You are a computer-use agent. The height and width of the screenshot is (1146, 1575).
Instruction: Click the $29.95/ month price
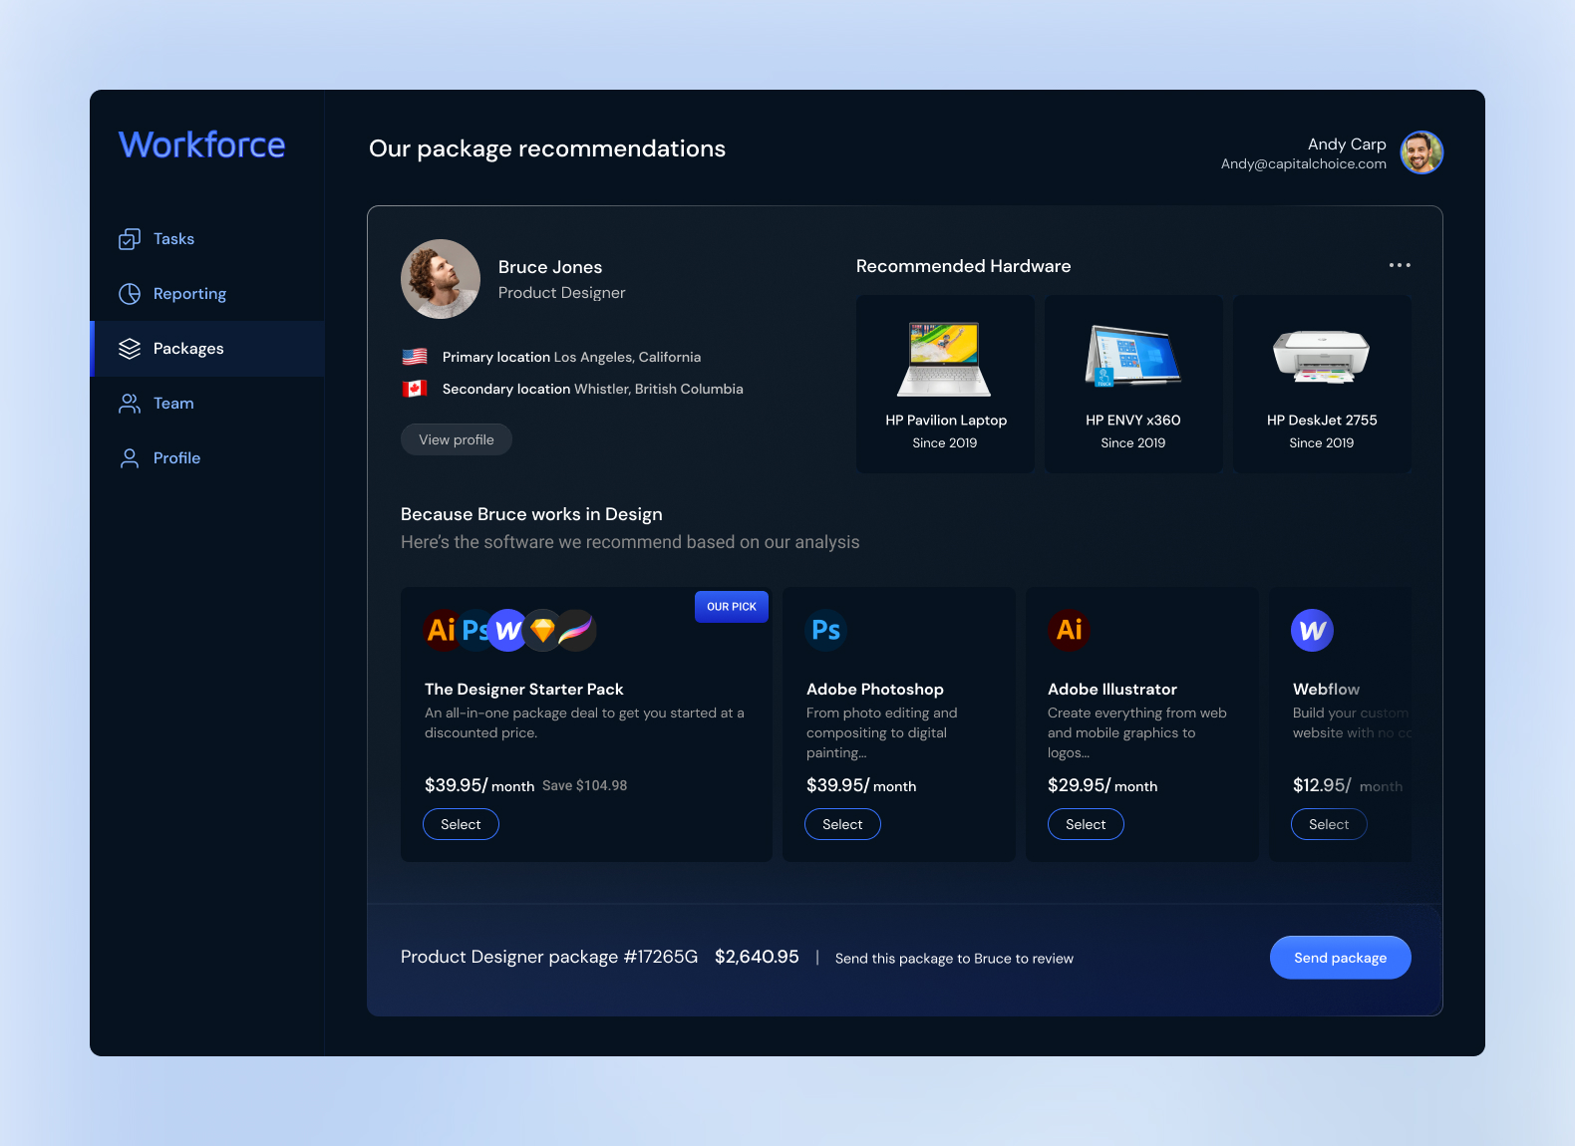tap(1102, 786)
